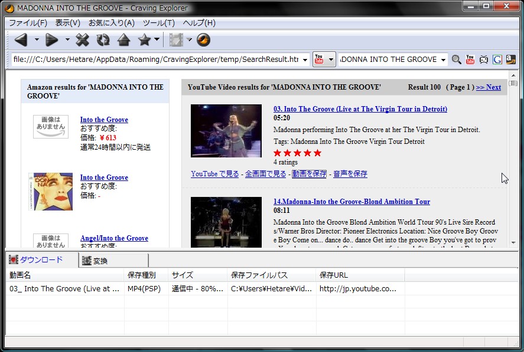Click the 保存URL column header
This screenshot has width=524, height=352.
(360, 275)
